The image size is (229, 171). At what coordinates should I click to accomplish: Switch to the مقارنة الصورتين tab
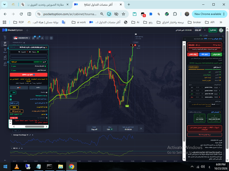tap(45, 5)
